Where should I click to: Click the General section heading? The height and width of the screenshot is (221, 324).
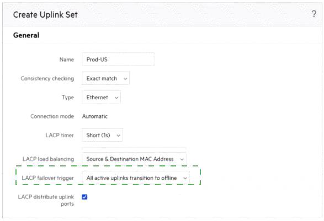(x=26, y=35)
